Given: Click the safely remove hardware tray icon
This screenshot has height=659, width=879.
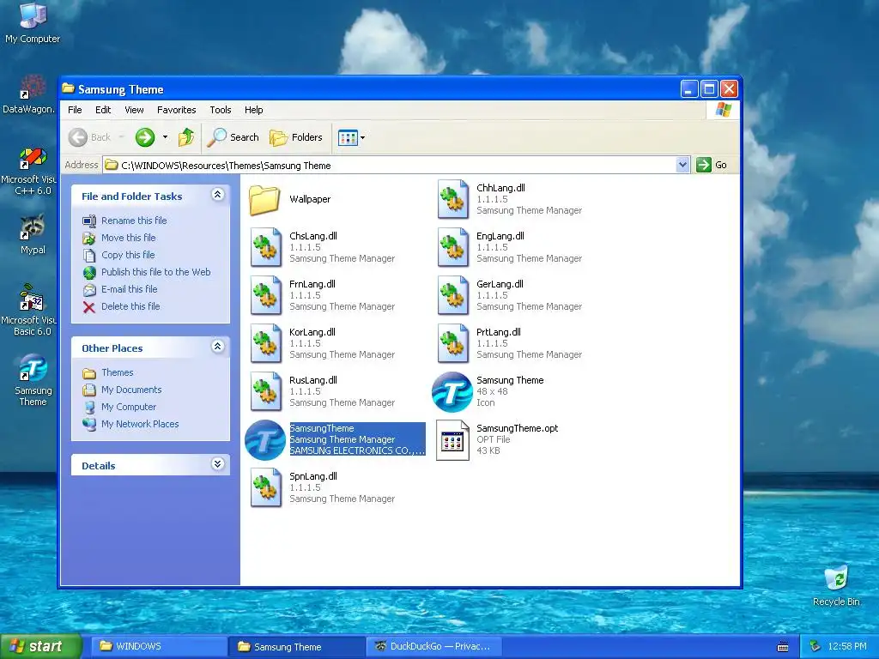Looking at the screenshot, I should [x=815, y=647].
